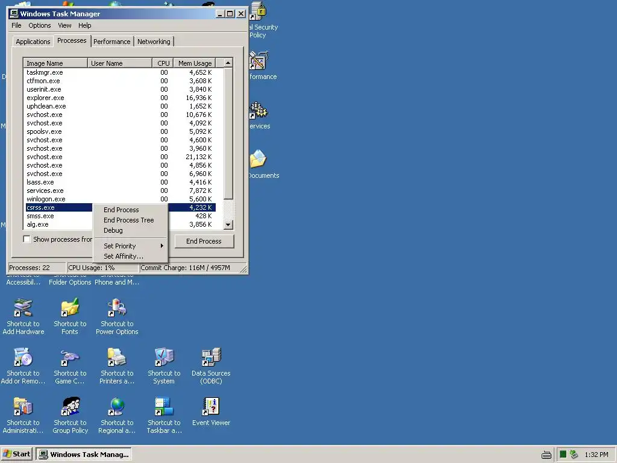Click the process list scrollbar thumb
The width and height of the screenshot is (617, 463).
click(x=228, y=133)
